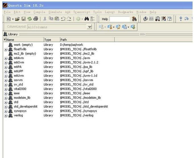Click the greyed first layout toolbar icon
Screen dimensions: 194x158
(x=101, y=27)
